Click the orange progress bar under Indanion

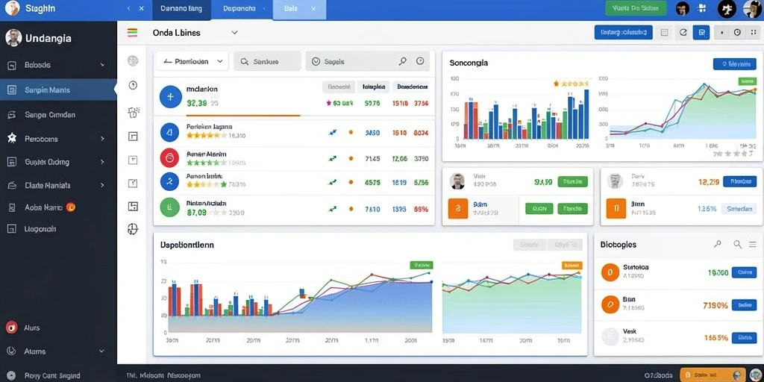tap(243, 116)
